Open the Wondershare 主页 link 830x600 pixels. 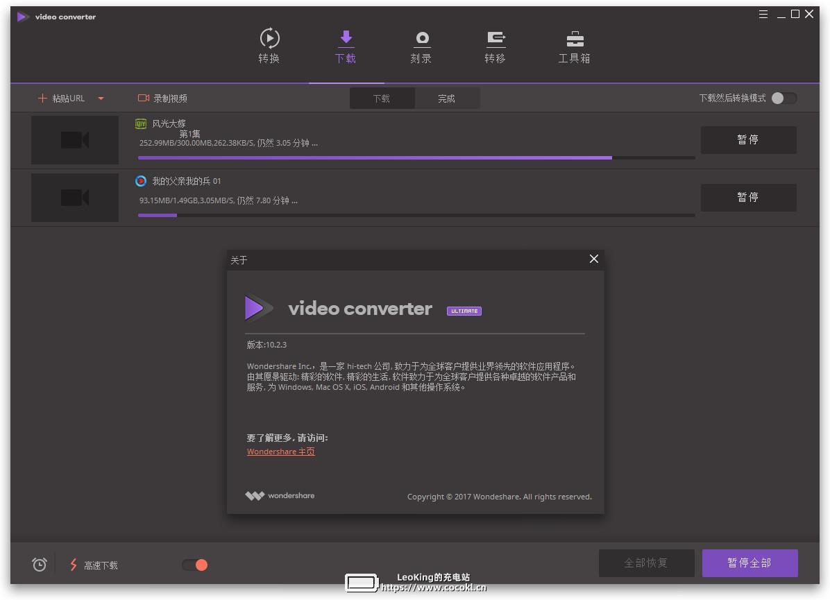click(x=280, y=452)
